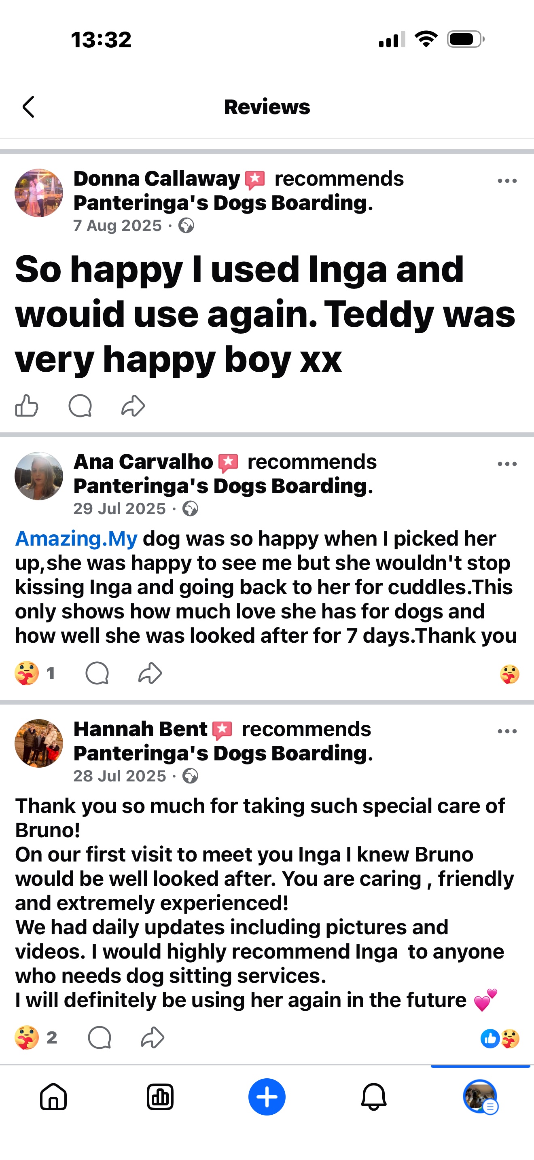Open options menu for Hannah Bent's review

click(507, 731)
